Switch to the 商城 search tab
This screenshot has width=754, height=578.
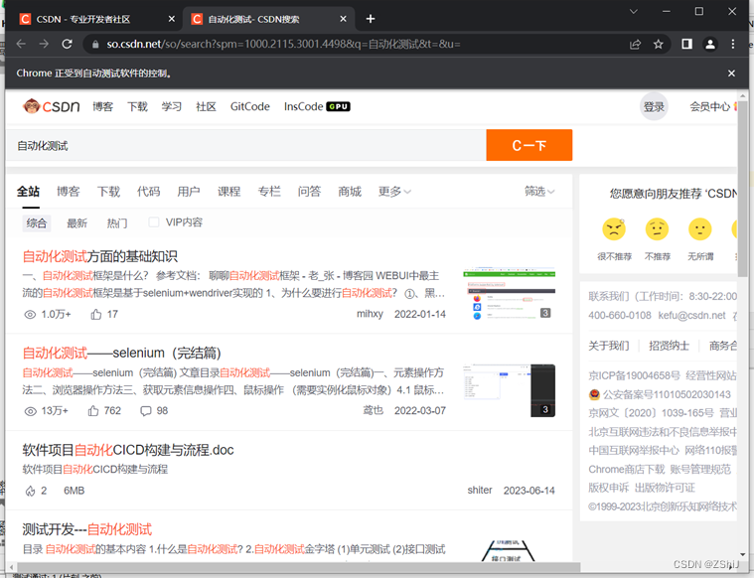(350, 192)
